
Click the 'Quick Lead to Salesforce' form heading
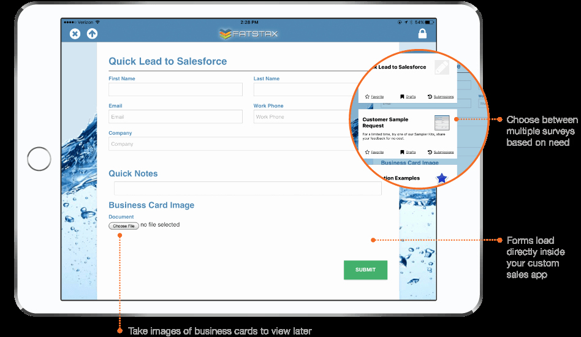pos(167,61)
